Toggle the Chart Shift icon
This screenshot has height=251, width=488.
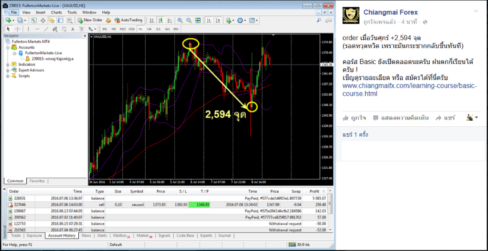[x=218, y=20]
